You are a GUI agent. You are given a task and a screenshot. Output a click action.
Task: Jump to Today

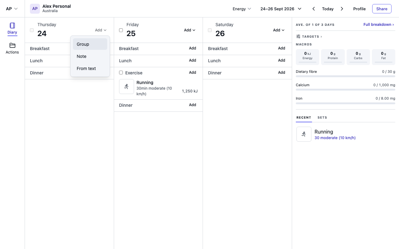coord(328,9)
